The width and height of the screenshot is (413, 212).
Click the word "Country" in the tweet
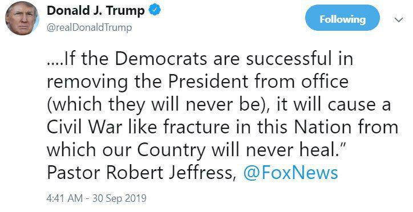pyautogui.click(x=171, y=150)
